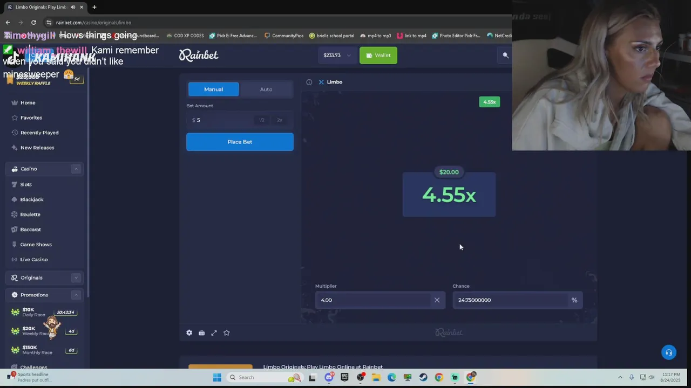This screenshot has width=691, height=388.
Task: Clear the Multiplier field with X icon
Action: tap(437, 300)
